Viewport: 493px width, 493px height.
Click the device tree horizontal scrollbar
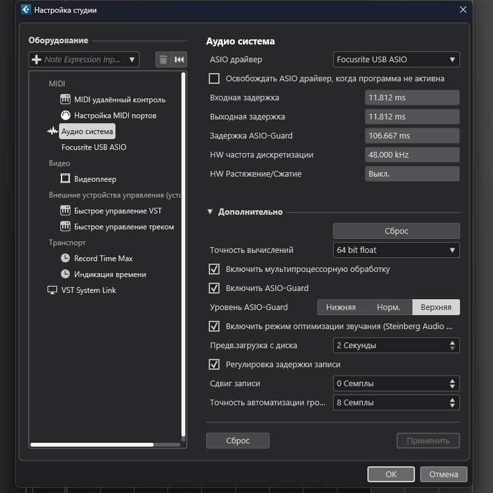pyautogui.click(x=92, y=445)
